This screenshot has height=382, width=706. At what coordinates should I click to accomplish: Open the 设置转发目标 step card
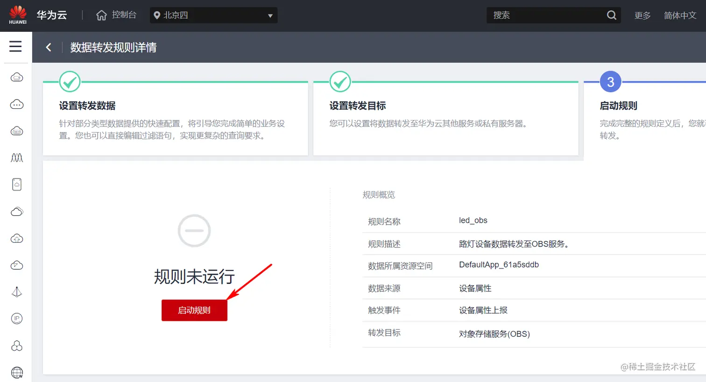[x=445, y=119]
